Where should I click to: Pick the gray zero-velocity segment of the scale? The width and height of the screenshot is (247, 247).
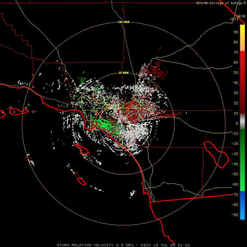(x=242, y=122)
